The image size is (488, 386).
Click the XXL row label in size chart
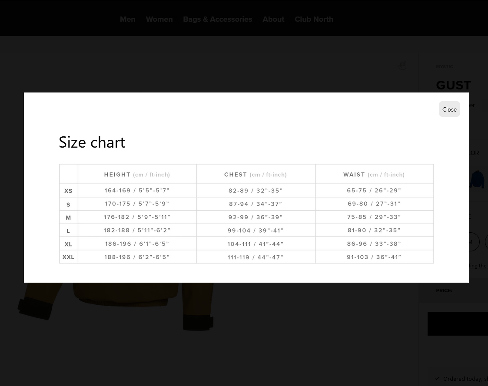coord(68,257)
